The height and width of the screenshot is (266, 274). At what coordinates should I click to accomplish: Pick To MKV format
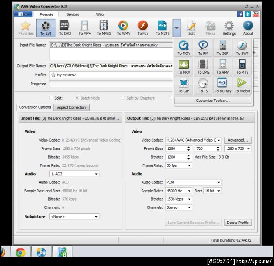point(184,66)
